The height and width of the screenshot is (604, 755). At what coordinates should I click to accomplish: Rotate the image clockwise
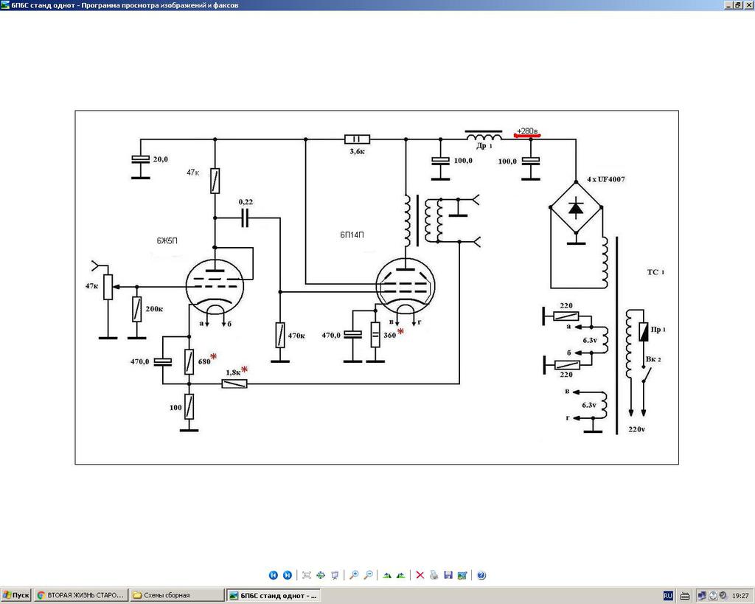pyautogui.click(x=386, y=575)
